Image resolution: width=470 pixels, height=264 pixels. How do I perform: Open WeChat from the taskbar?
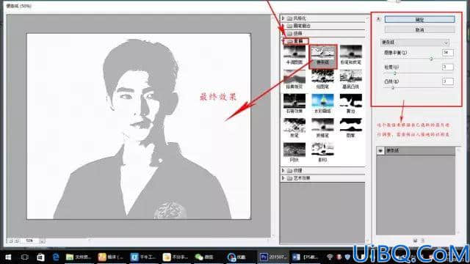(204, 257)
